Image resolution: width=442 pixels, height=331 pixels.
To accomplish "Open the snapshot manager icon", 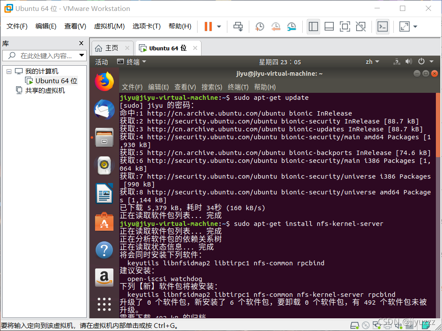I will [291, 26].
